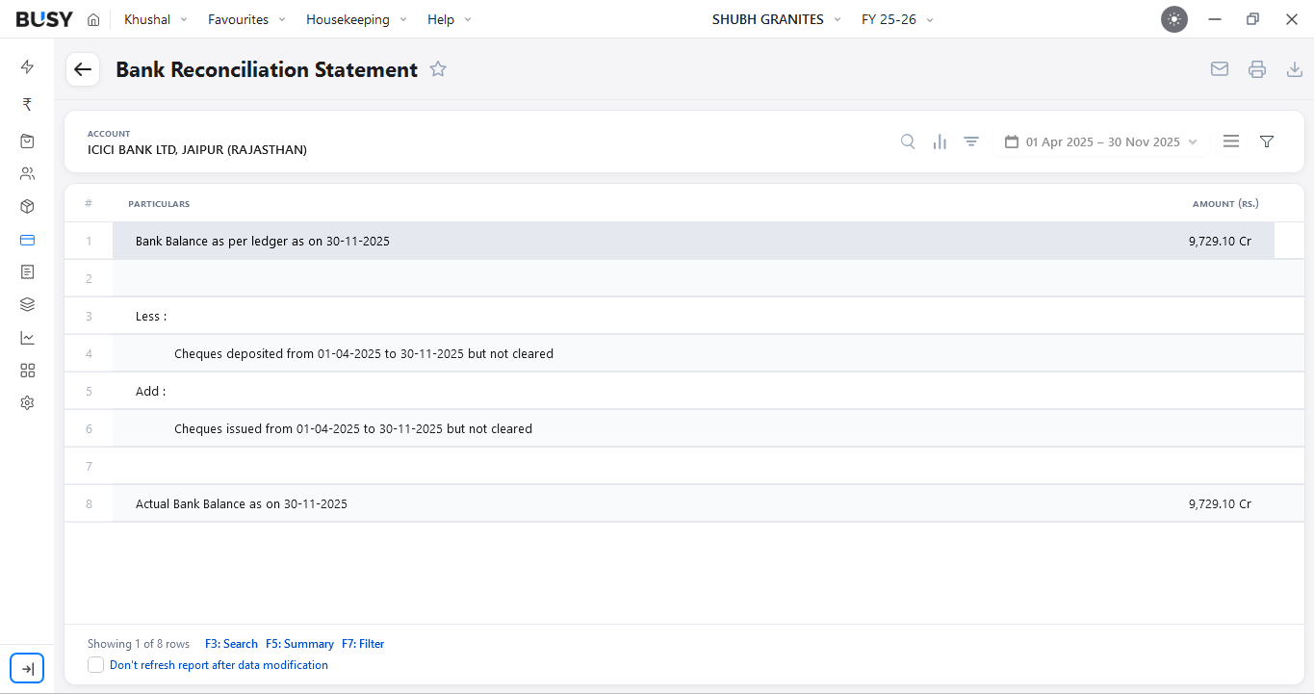Open the document reports sidebar icon
This screenshot has width=1314, height=694.
[x=27, y=272]
